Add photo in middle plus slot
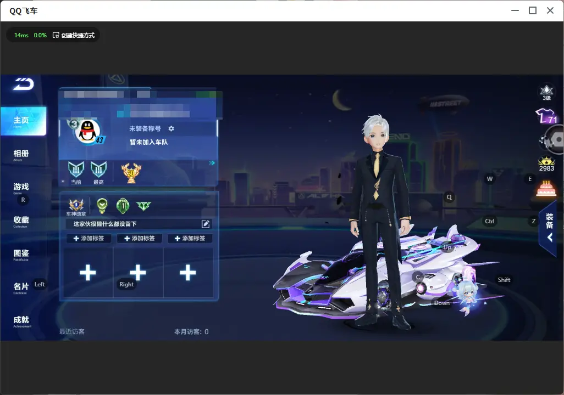The height and width of the screenshot is (395, 564). click(138, 273)
